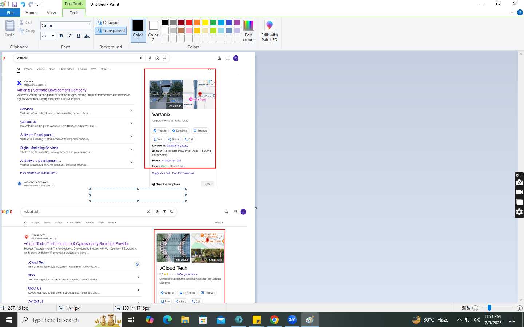The height and width of the screenshot is (327, 524).
Task: Pick the green color swatch
Action: pyautogui.click(x=213, y=23)
